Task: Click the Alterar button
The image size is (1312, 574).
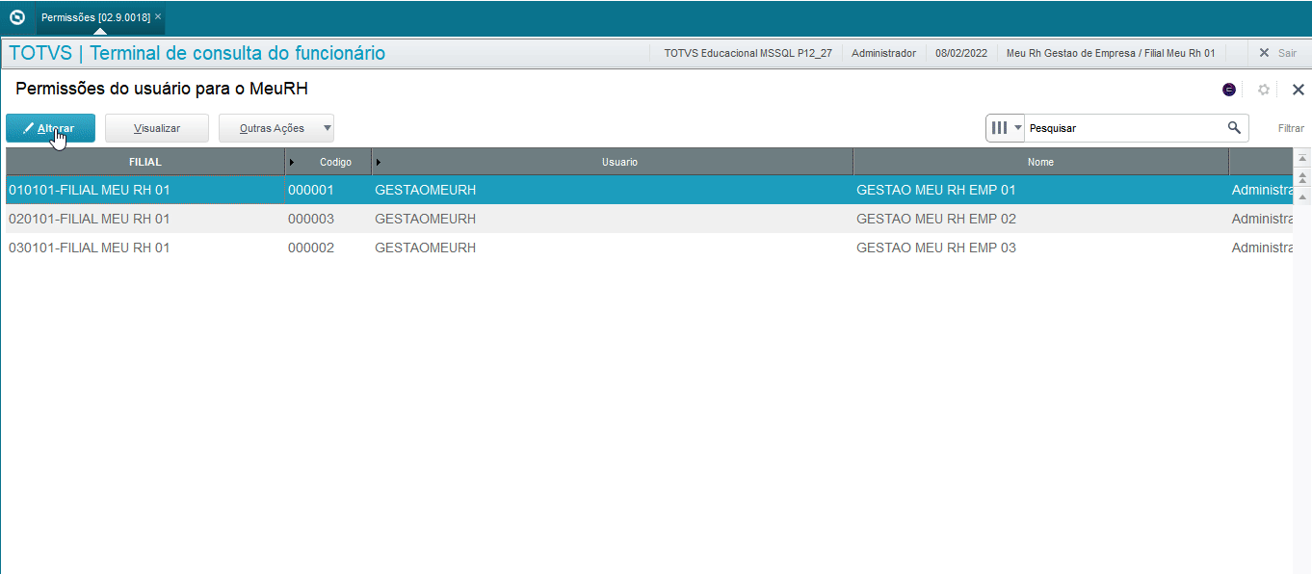Action: click(50, 128)
